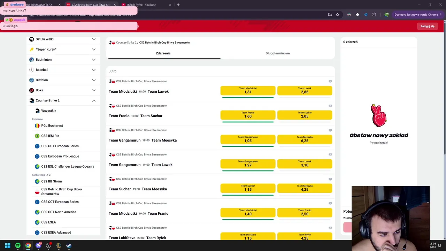Screen dimensions: 446x251
Task: Click stream icon on Team Młodziutki vs Team Lawek 18:00
Action: (330, 81)
